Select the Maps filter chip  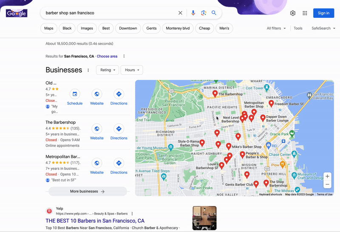[x=49, y=28]
